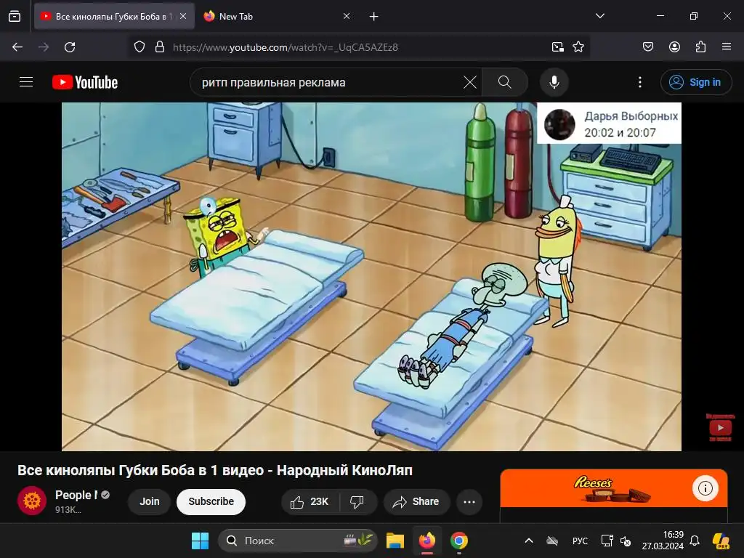Open the Extensions puzzle icon

pyautogui.click(x=700, y=47)
